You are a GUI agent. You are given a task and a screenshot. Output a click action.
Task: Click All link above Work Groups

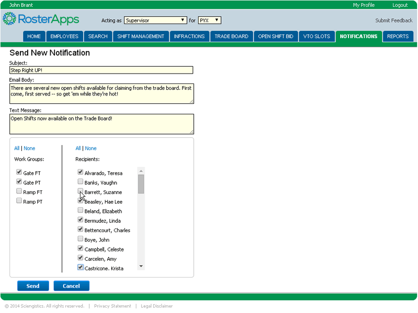17,149
